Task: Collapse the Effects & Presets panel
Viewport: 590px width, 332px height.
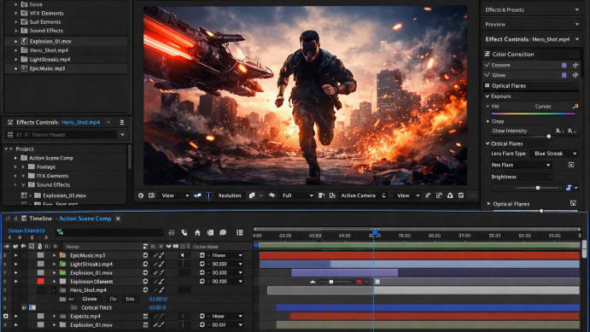Action: pos(577,9)
